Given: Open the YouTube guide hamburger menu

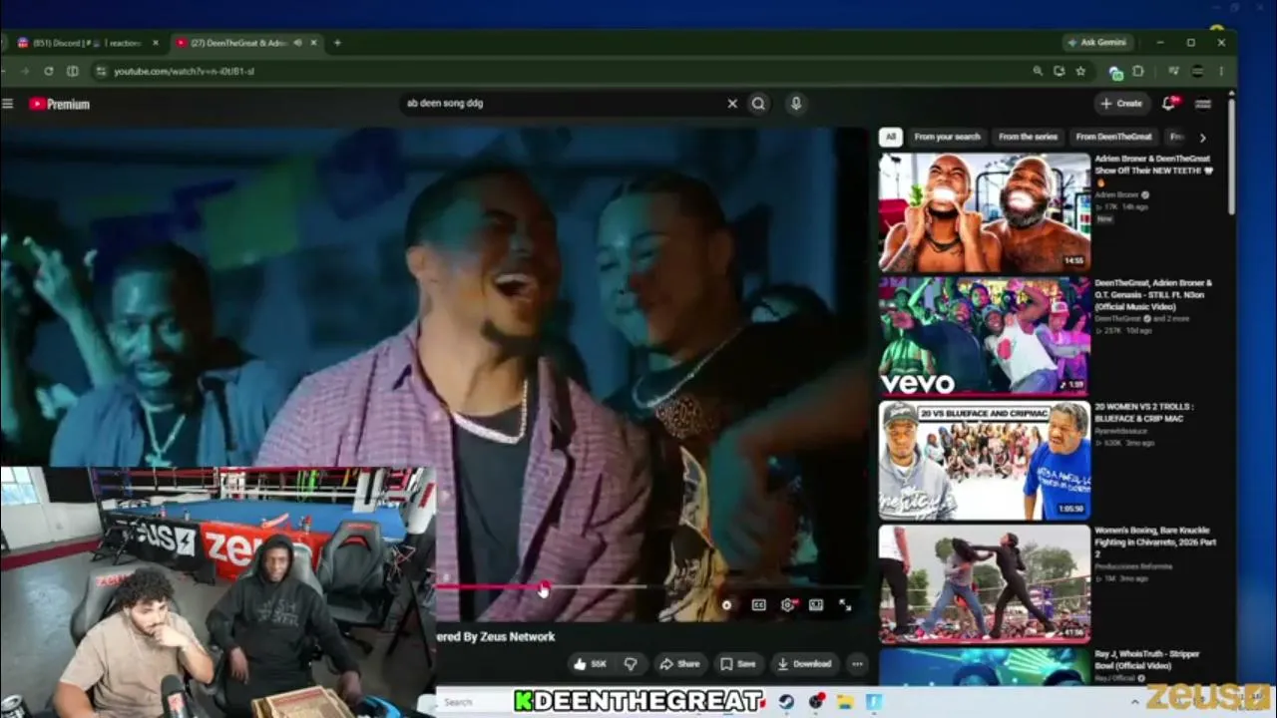Looking at the screenshot, I should click(7, 104).
